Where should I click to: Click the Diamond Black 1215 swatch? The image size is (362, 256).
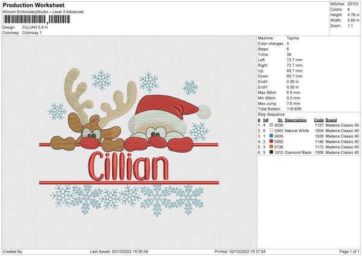pyautogui.click(x=271, y=152)
